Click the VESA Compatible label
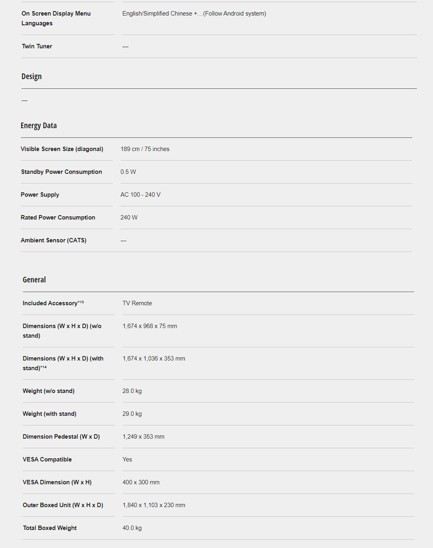 tap(47, 459)
